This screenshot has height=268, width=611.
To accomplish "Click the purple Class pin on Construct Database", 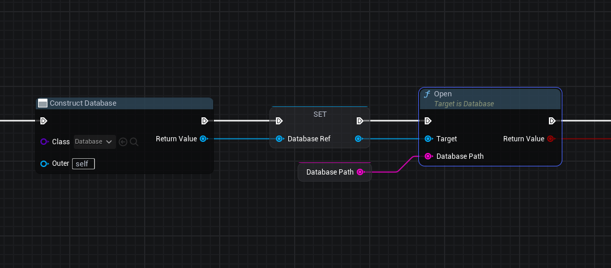I will (x=45, y=142).
